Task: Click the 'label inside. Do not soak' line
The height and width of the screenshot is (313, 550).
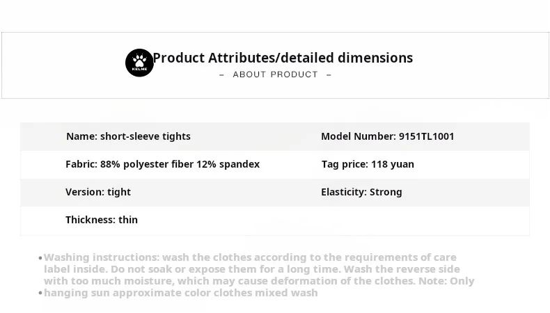Action: [x=251, y=269]
